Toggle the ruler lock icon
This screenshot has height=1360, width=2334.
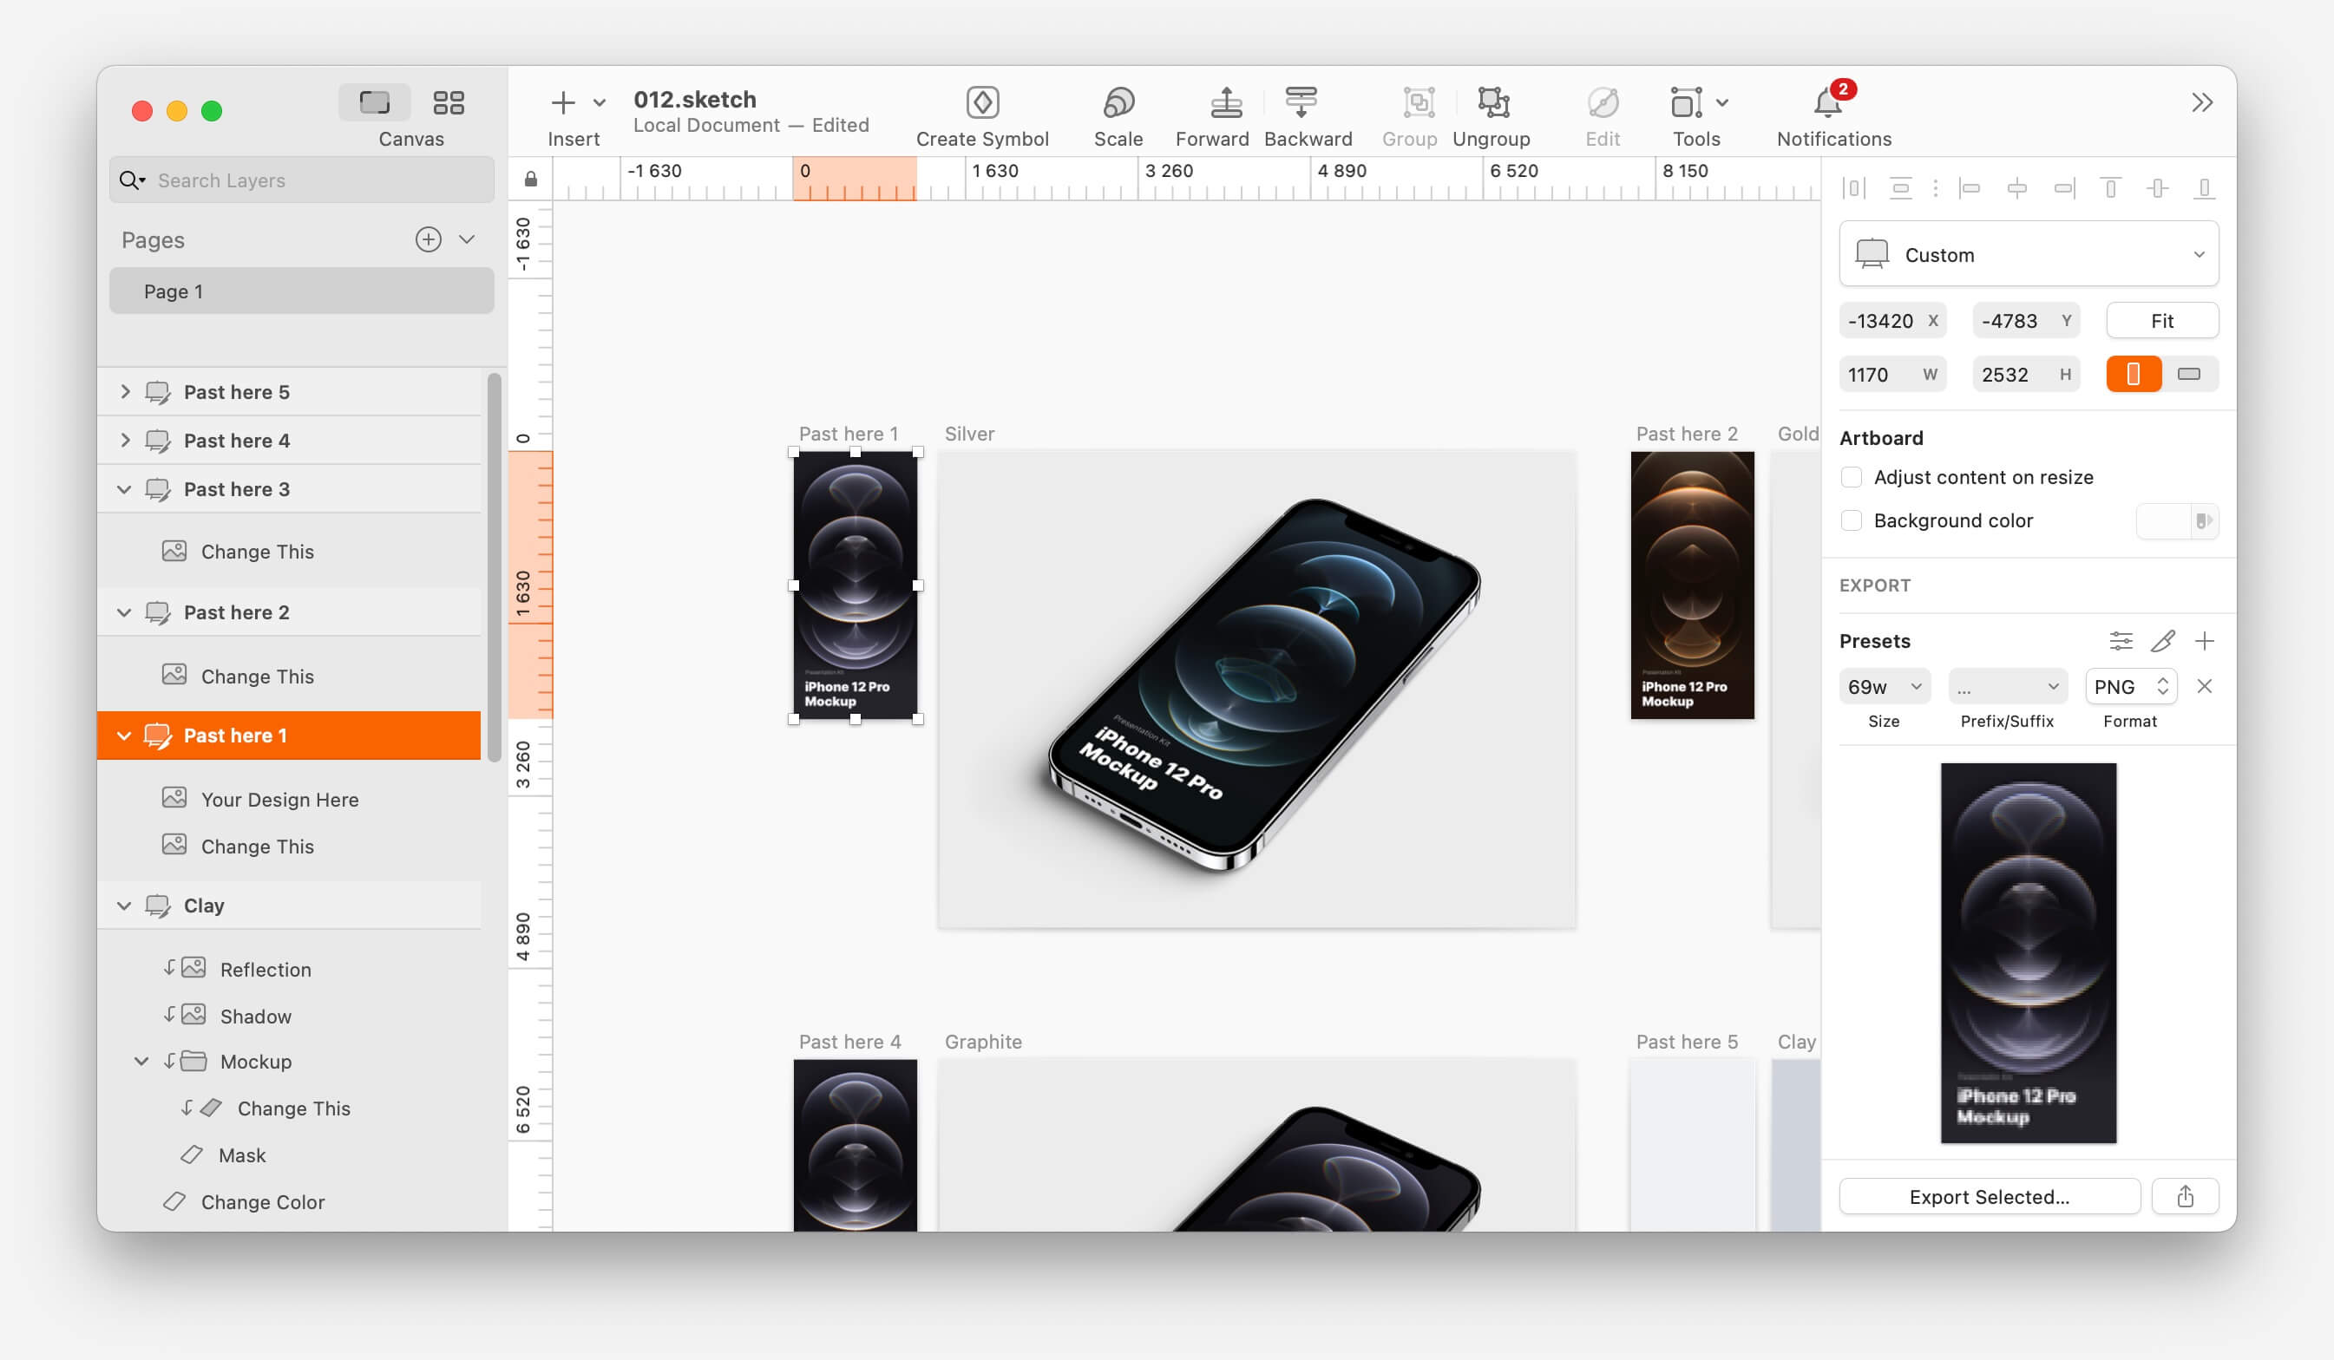(531, 179)
